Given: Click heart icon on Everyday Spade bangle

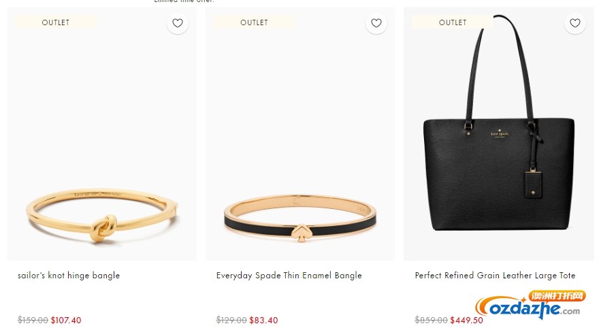Looking at the screenshot, I should (x=376, y=23).
